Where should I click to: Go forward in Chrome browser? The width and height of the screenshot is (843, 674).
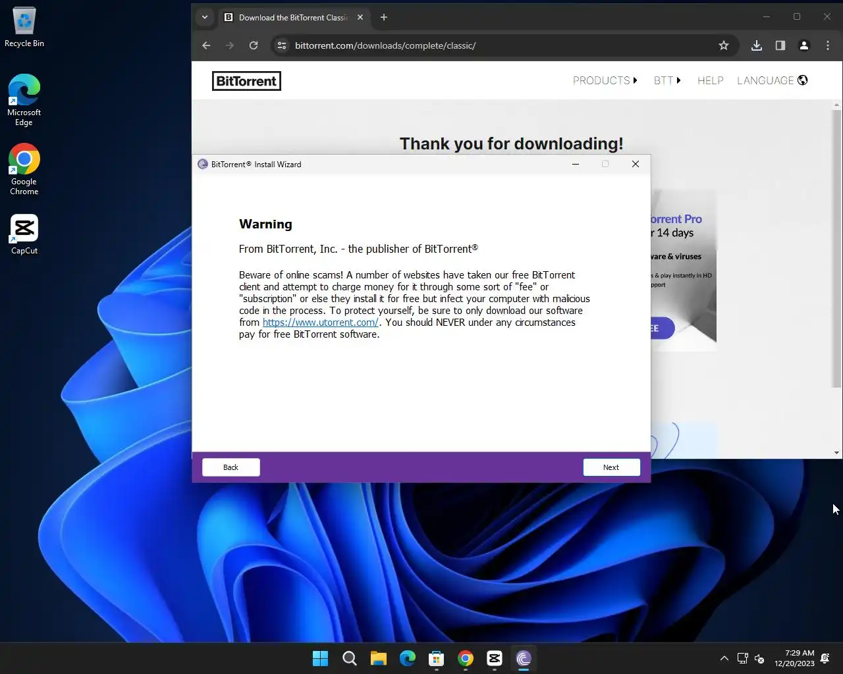click(x=230, y=45)
